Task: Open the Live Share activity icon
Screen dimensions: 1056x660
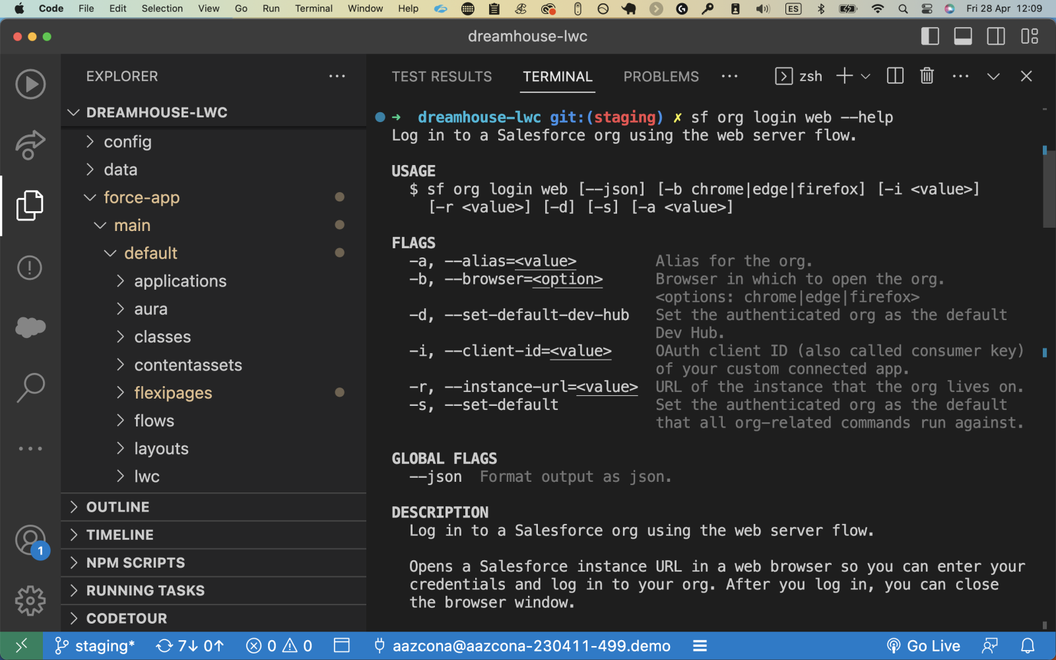Action: [30, 145]
